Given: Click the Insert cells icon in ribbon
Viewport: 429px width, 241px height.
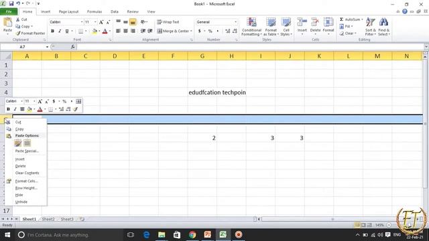Looking at the screenshot, I should coord(302,22).
